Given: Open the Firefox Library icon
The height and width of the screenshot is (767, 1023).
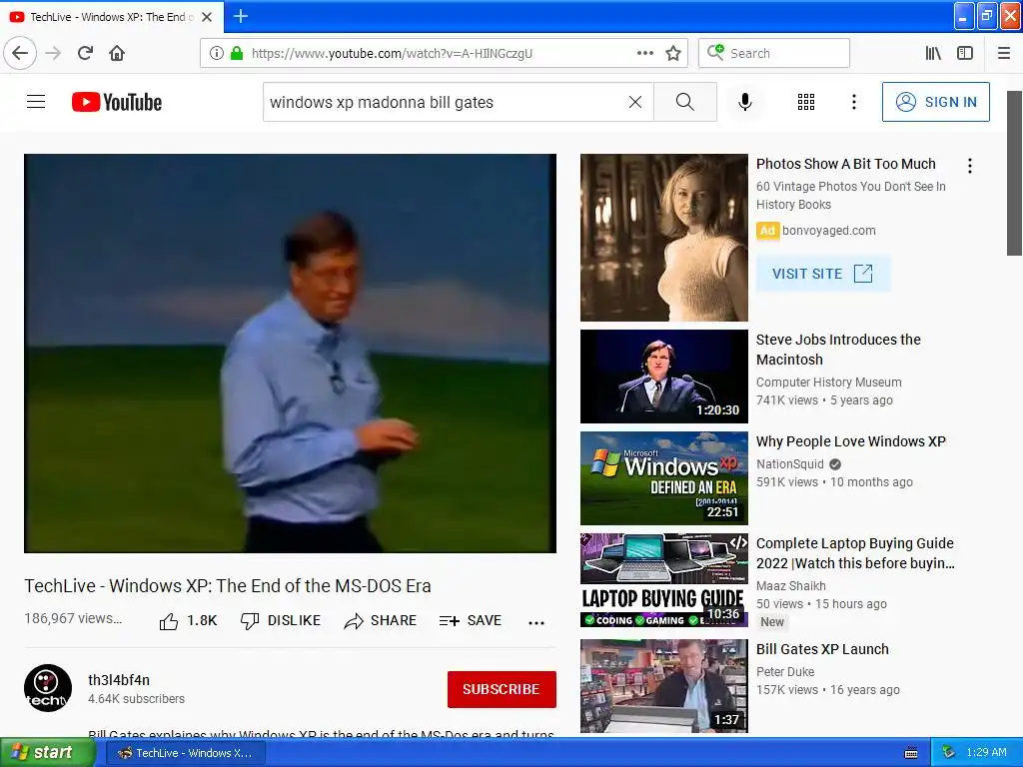Looking at the screenshot, I should [933, 53].
